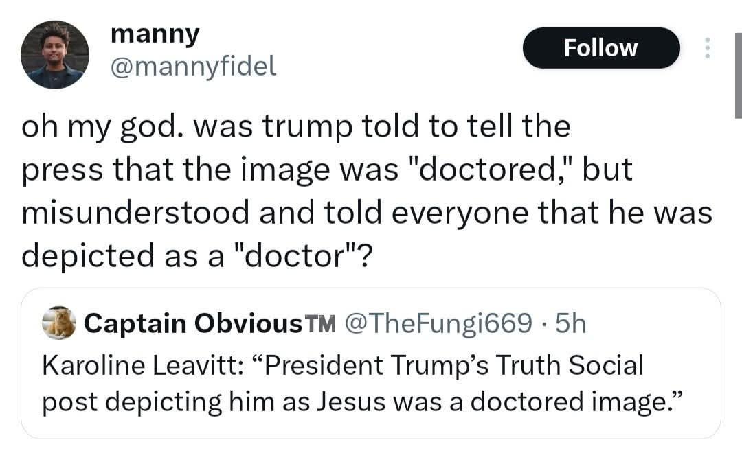Click the 5h timestamp on quoted post

(x=571, y=324)
